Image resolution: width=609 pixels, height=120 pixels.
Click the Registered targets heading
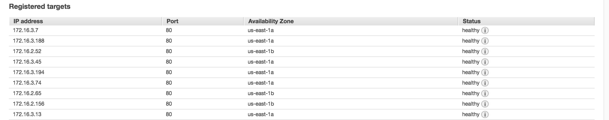point(40,7)
